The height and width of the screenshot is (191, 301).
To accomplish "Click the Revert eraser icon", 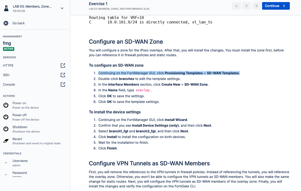I will (x=6, y=141).
